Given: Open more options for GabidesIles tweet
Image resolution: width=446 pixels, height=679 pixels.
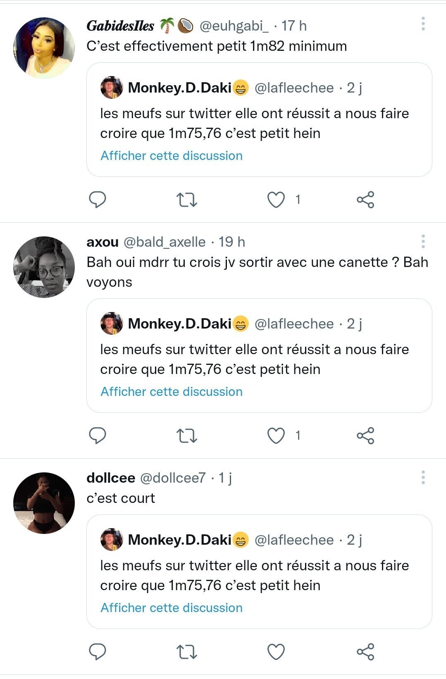Looking at the screenshot, I should click(423, 24).
